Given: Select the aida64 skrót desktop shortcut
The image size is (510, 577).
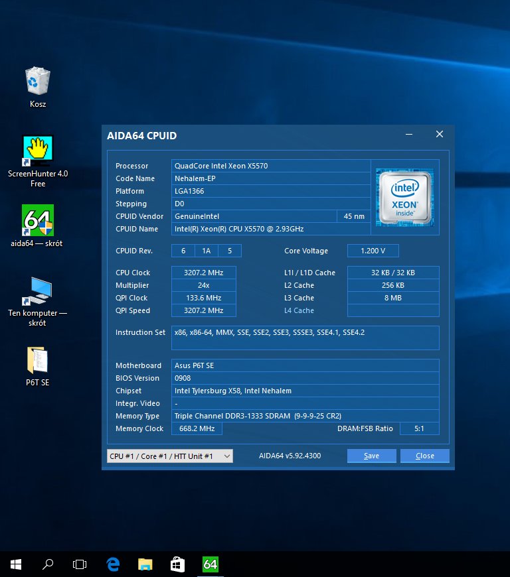Looking at the screenshot, I should [37, 225].
